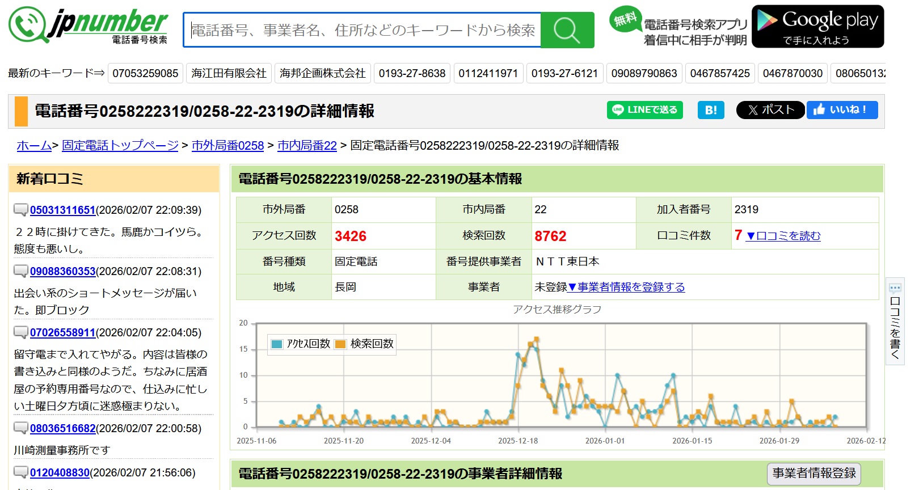The width and height of the screenshot is (919, 490).
Task: Click the jpnumber logo
Action: point(88,26)
